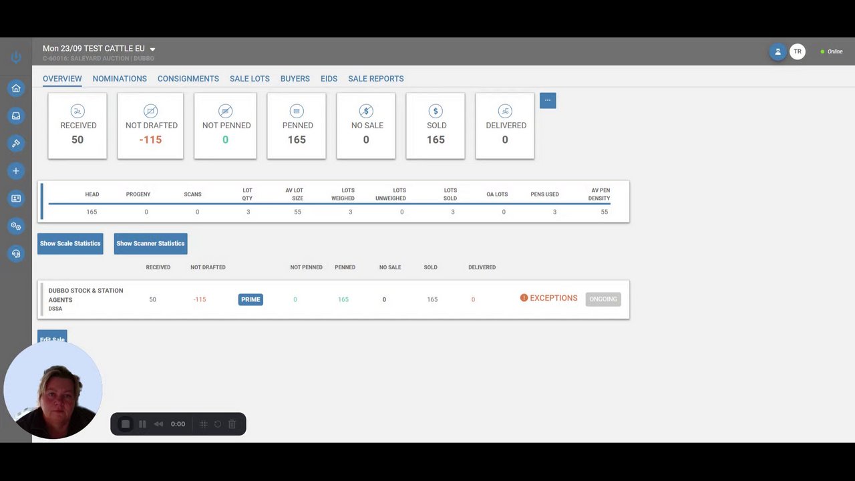The width and height of the screenshot is (855, 481).
Task: Click the Online status indicator
Action: [832, 51]
